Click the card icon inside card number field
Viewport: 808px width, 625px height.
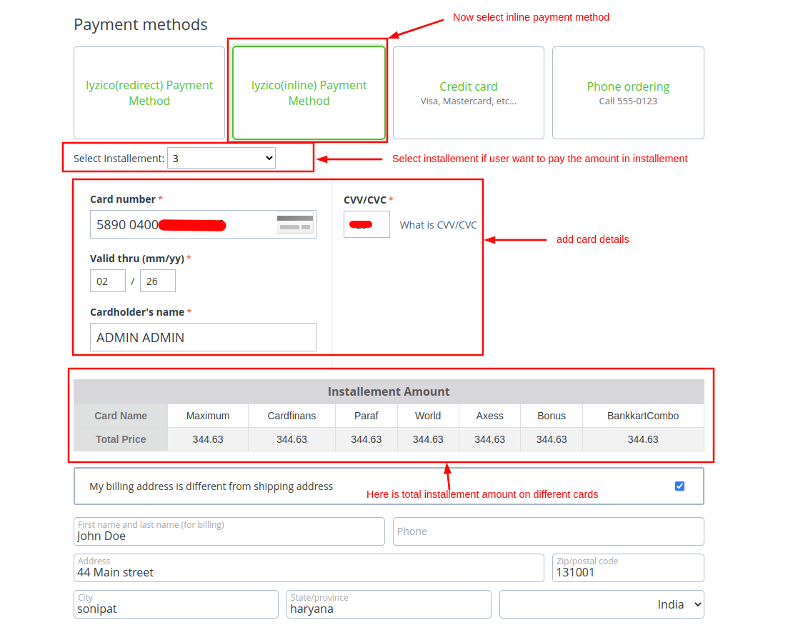pyautogui.click(x=295, y=224)
